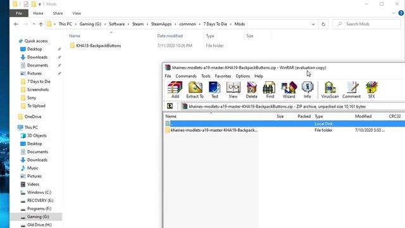Open Music under This PC
This screenshot has width=405, height=228.
coord(32,168)
